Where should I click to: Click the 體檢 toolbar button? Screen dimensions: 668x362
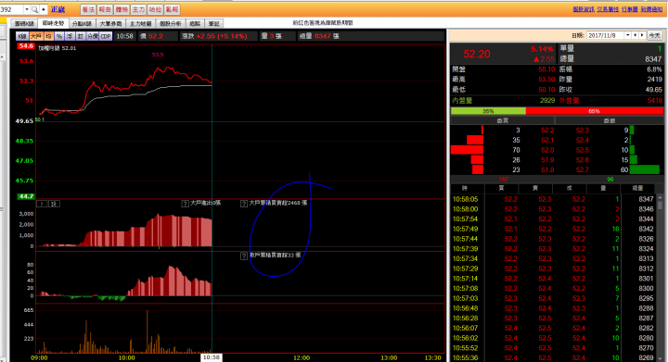click(x=122, y=9)
